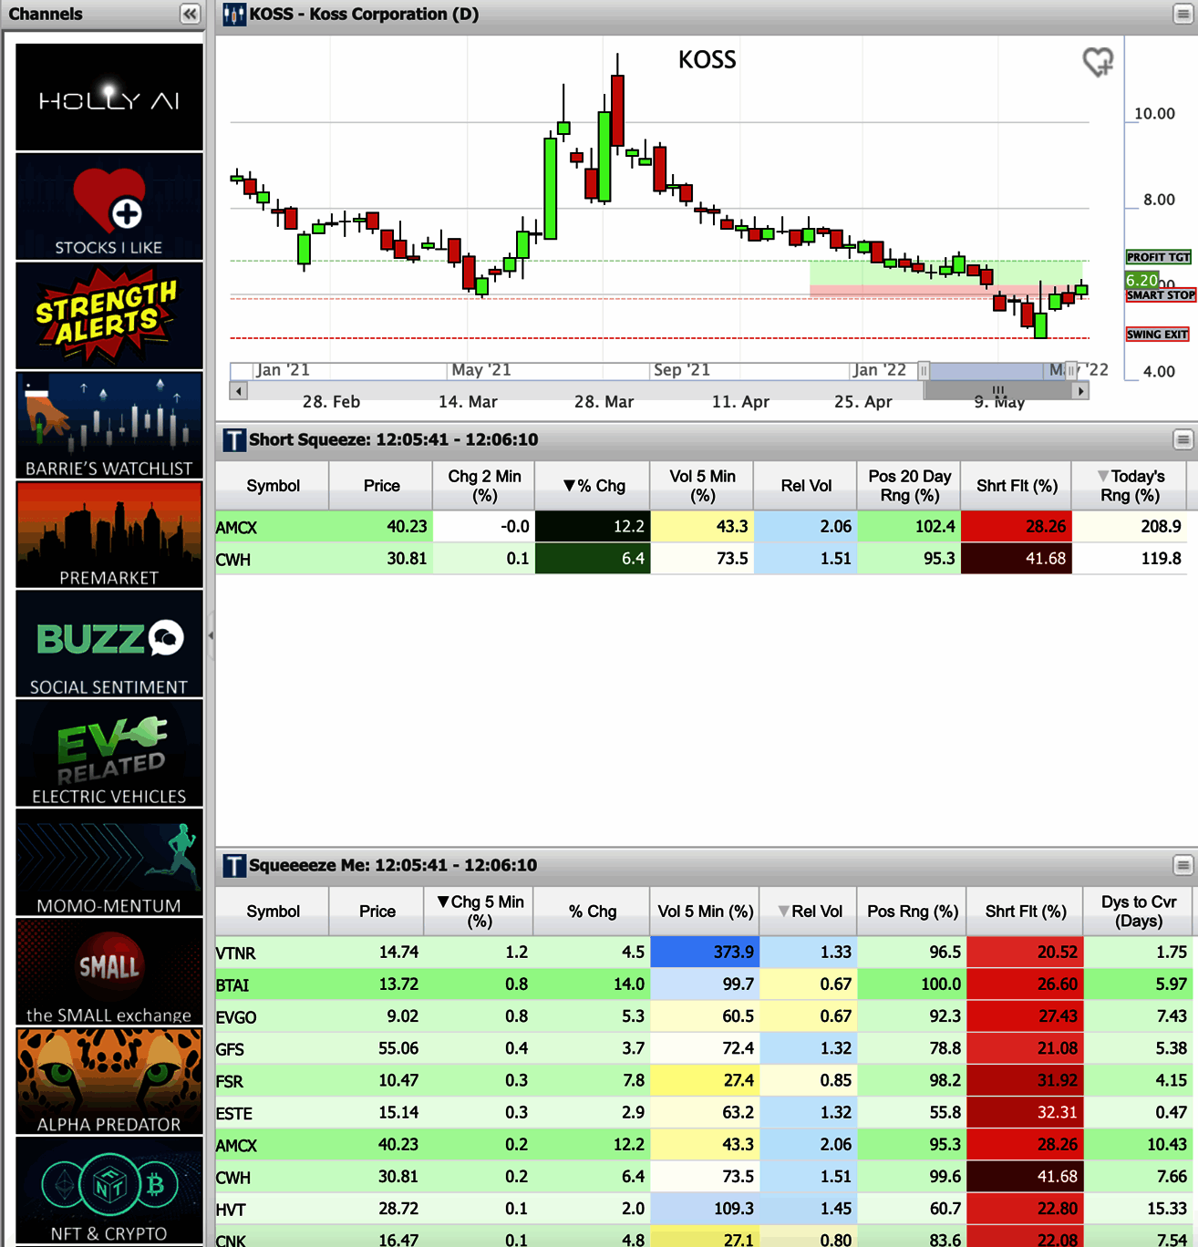Viewport: 1198px width, 1247px height.
Task: Open Barrie's Watchlist channel
Action: (x=108, y=425)
